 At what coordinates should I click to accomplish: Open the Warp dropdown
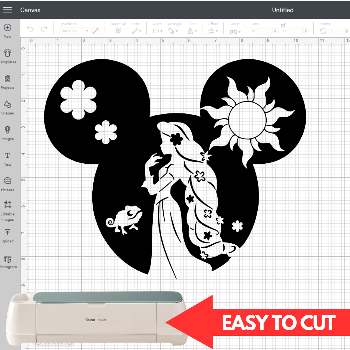click(x=235, y=31)
